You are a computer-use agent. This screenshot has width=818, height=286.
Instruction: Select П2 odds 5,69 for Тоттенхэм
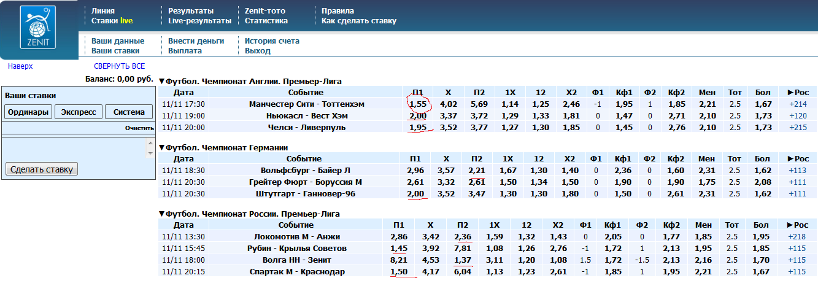tap(480, 104)
